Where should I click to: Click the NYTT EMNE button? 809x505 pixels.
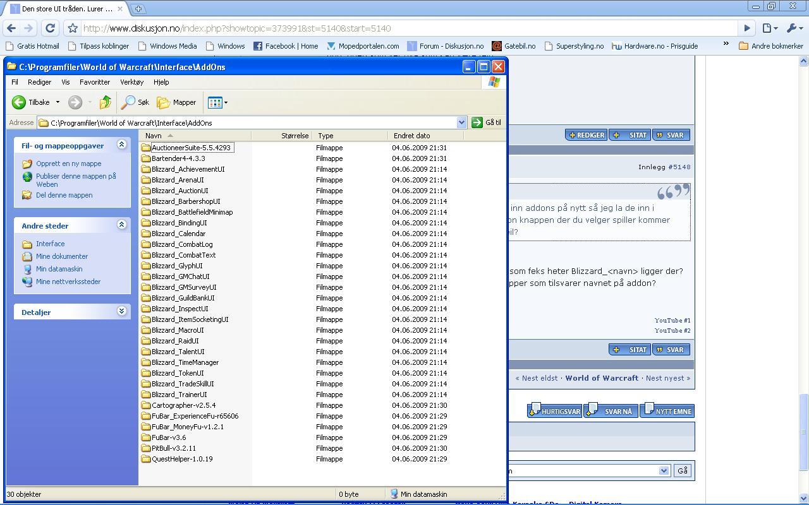pos(667,411)
